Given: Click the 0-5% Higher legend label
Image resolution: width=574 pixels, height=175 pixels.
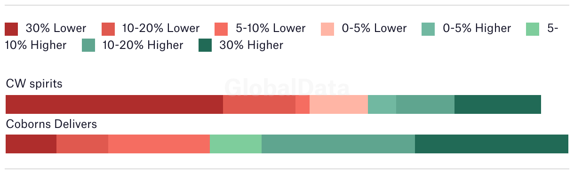Looking at the screenshot, I should pos(477,28).
